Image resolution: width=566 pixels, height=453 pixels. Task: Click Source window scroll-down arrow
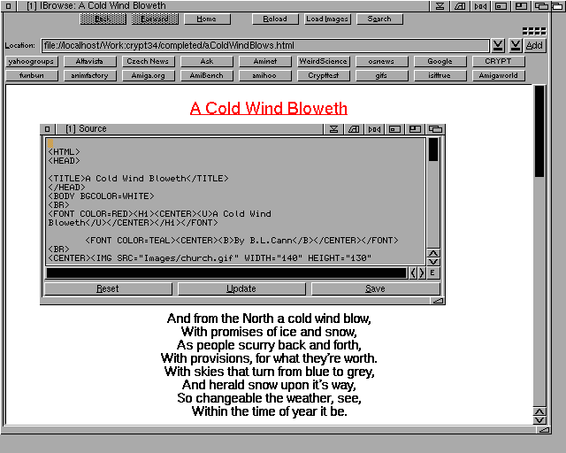(433, 261)
